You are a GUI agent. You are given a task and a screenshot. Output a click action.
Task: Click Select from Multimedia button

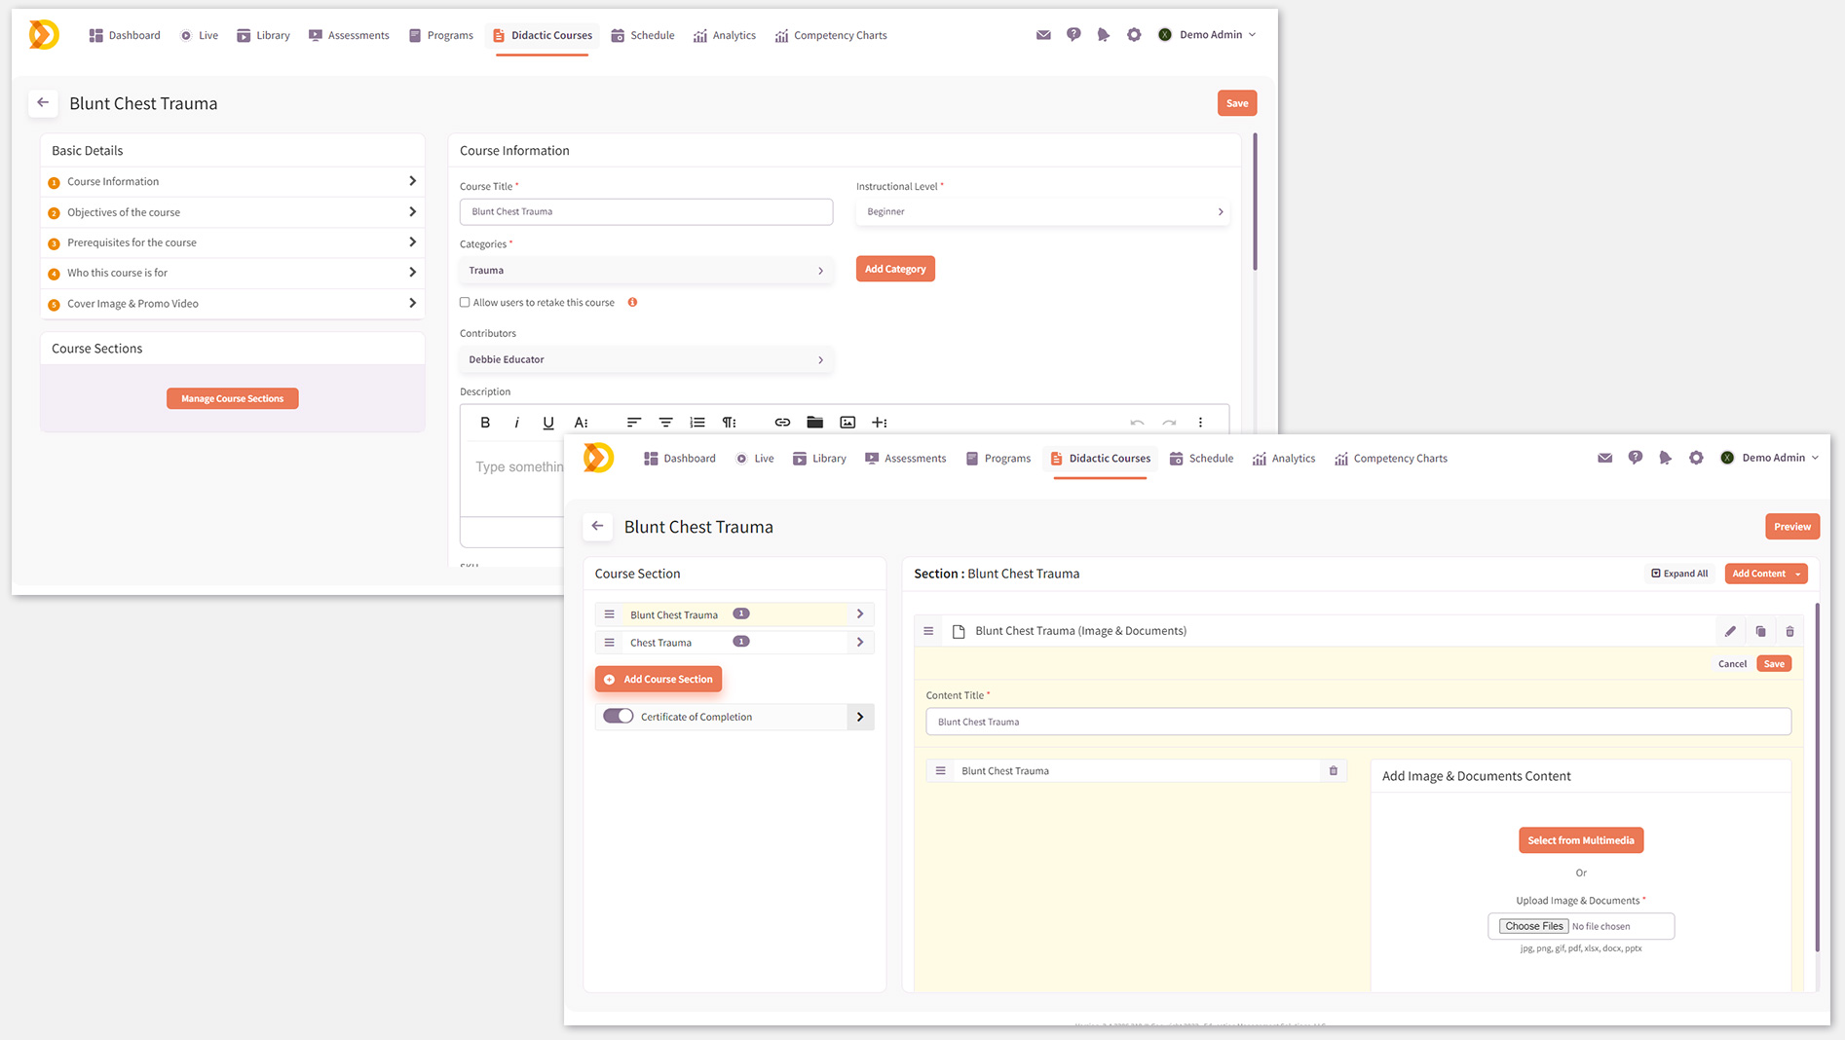(1580, 840)
